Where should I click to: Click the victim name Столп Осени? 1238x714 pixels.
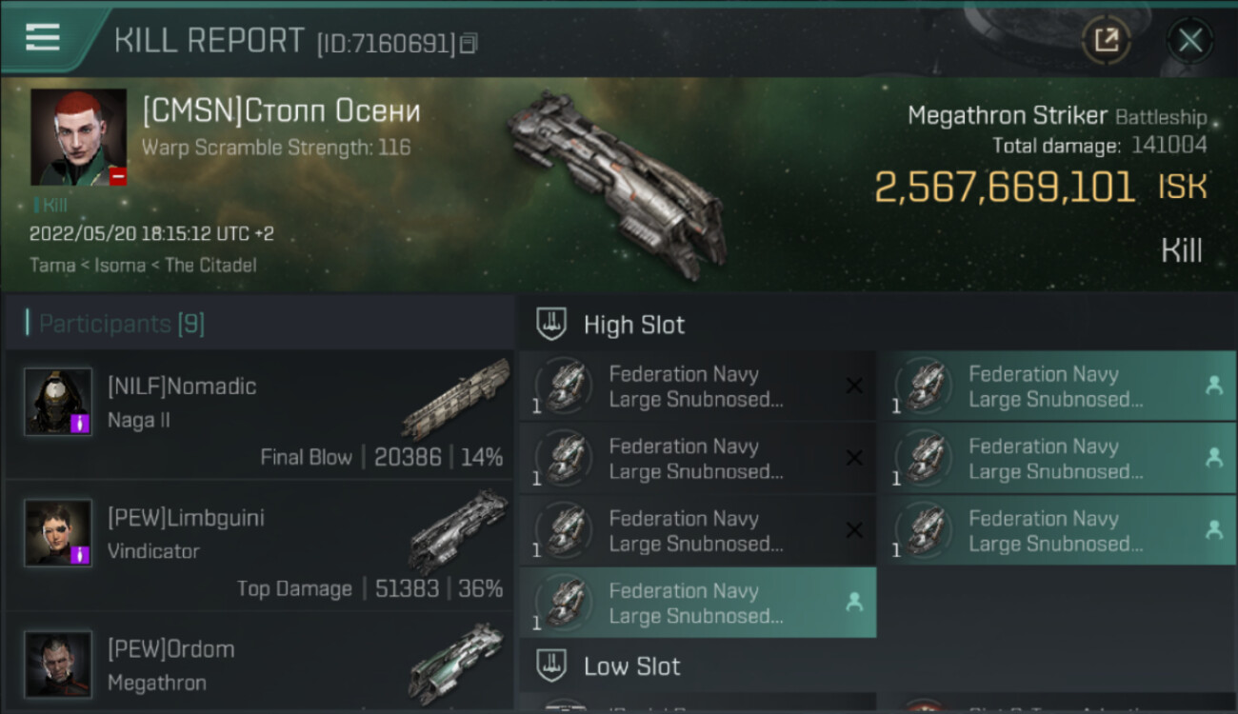[x=281, y=111]
